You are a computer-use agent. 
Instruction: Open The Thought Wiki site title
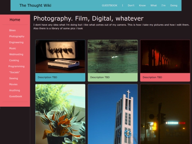click(x=35, y=5)
